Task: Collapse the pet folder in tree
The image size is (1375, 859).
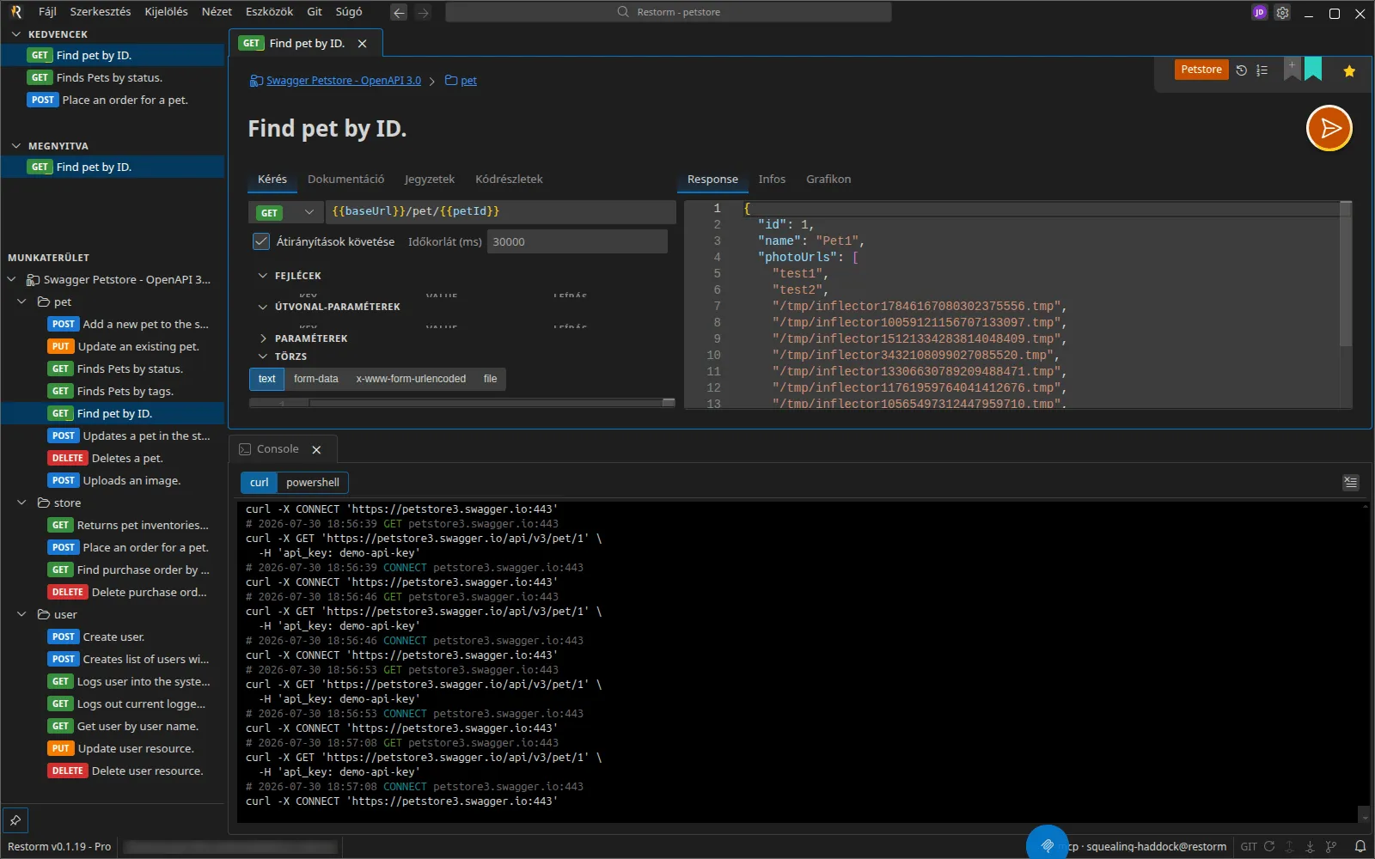Action: point(22,302)
